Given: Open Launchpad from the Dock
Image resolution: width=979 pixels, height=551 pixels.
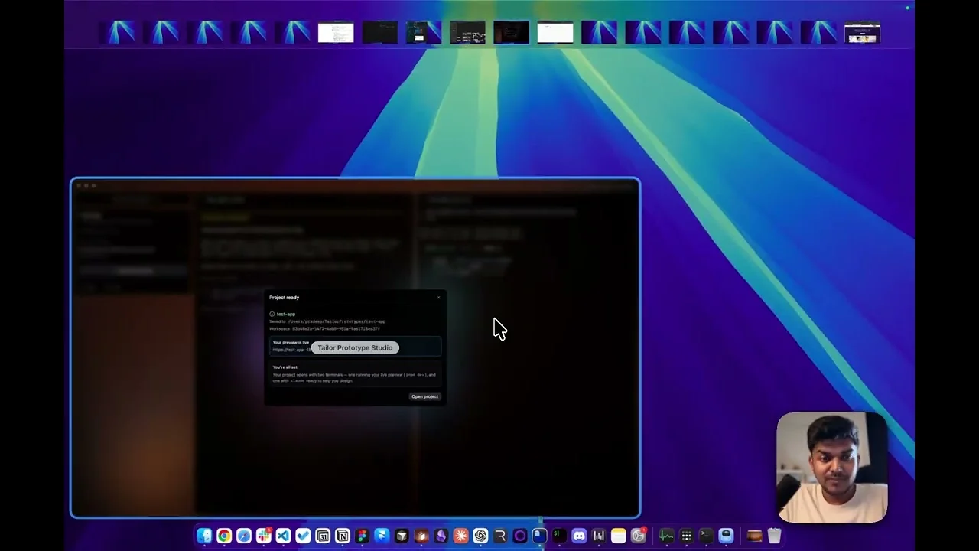Looking at the screenshot, I should pyautogui.click(x=687, y=536).
